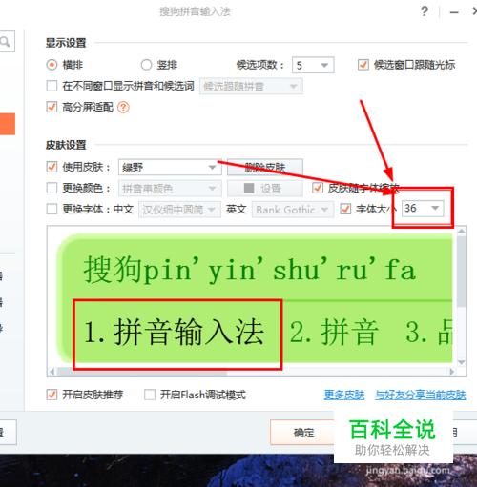
Task: Click the 设置 color button
Action: tap(265, 189)
